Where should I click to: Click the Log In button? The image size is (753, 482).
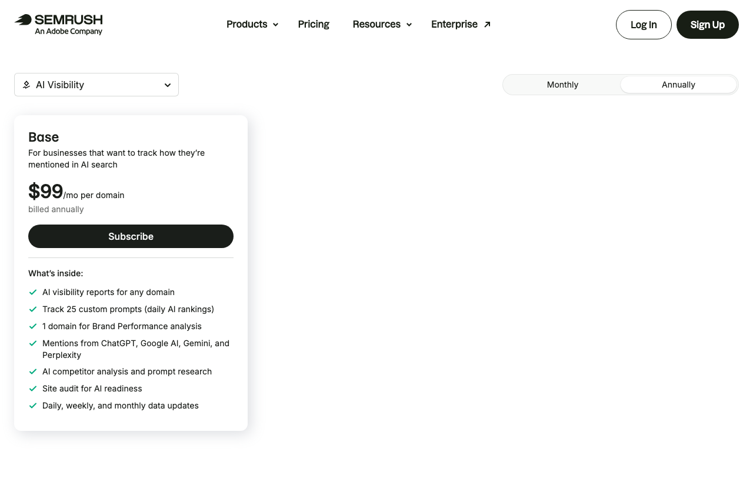click(x=644, y=25)
